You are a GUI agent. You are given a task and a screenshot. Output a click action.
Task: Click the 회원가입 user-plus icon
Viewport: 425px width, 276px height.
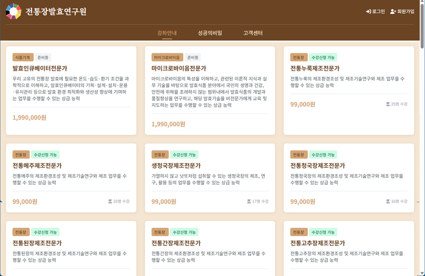[393, 11]
